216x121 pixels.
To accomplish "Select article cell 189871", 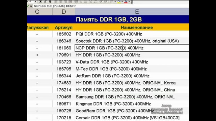I will [64, 104].
